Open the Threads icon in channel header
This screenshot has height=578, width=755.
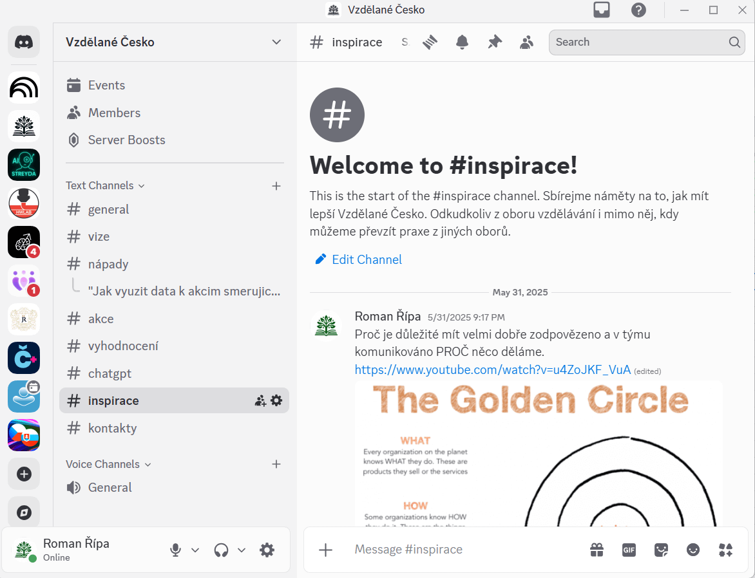click(x=430, y=42)
